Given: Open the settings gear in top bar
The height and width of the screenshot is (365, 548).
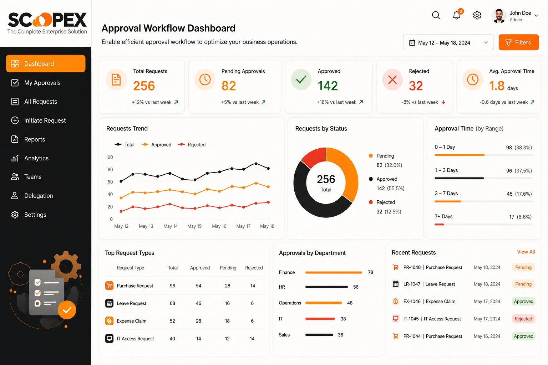Looking at the screenshot, I should tap(477, 15).
